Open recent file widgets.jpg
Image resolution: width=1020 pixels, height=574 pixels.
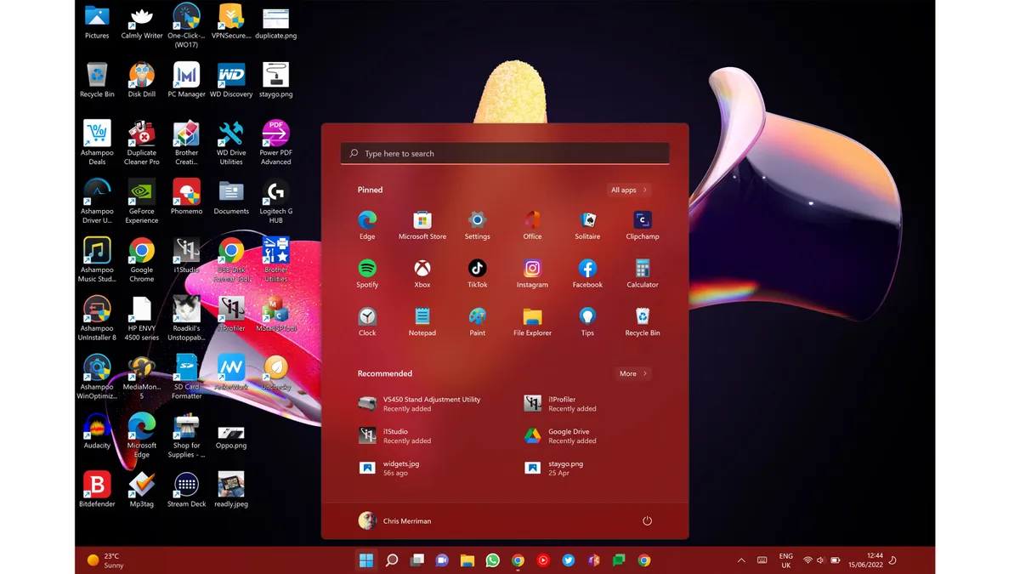coord(389,468)
